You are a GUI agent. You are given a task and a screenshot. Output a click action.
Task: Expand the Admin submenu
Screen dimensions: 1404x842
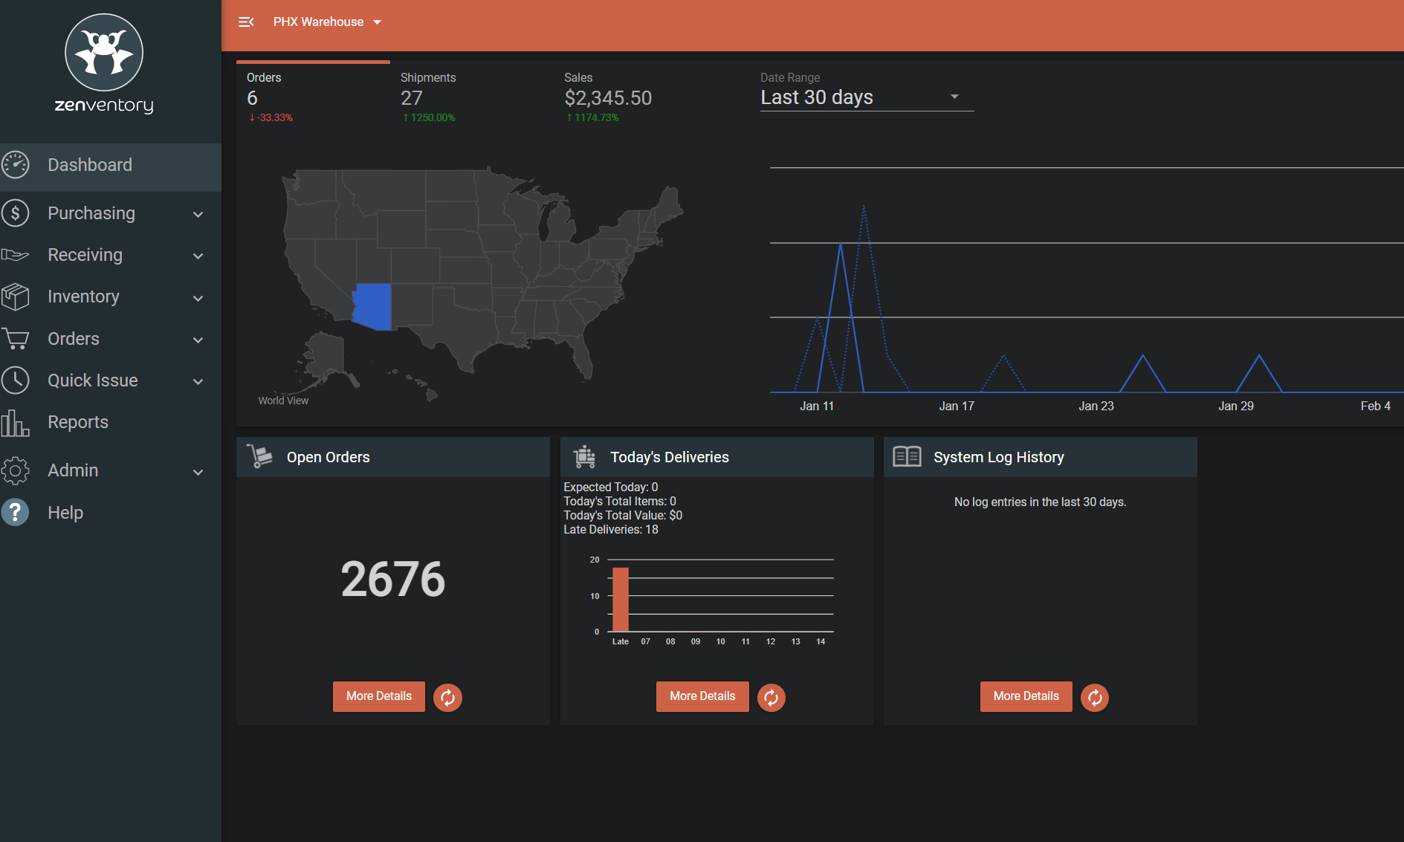(198, 471)
